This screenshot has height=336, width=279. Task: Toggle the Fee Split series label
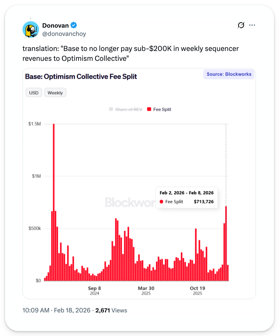[162, 109]
